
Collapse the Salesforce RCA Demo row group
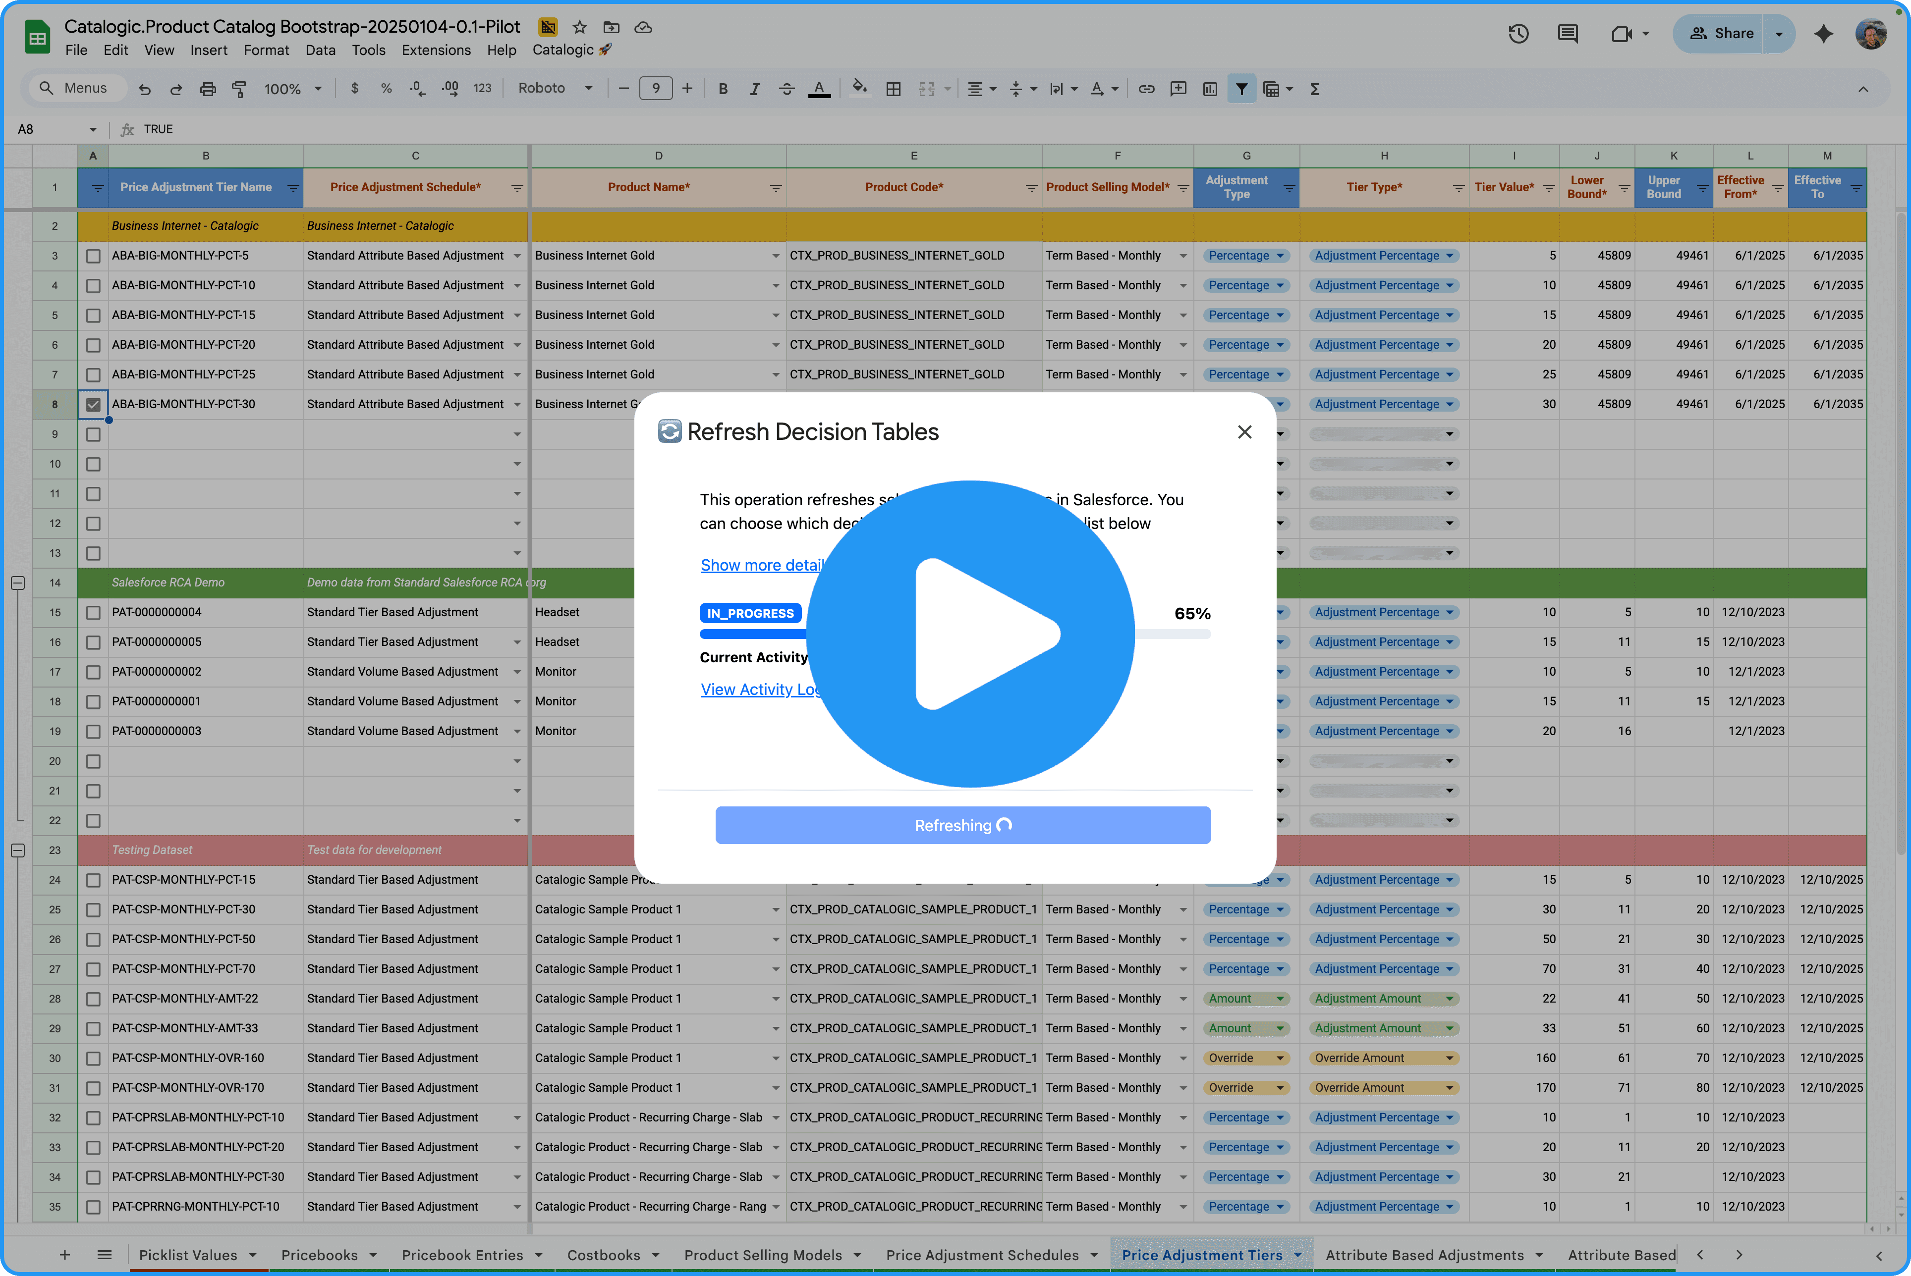pos(18,583)
